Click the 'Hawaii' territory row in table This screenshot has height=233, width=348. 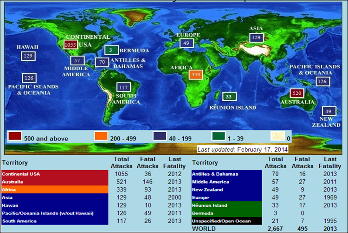55,205
